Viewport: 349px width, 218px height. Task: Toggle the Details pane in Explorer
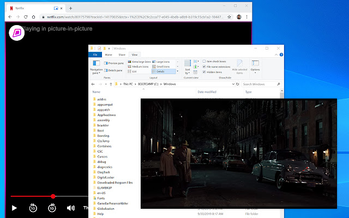click(x=113, y=70)
